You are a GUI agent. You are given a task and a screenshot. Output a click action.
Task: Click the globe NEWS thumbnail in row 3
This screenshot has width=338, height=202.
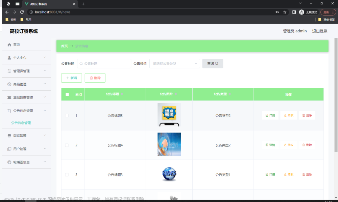coord(169,174)
